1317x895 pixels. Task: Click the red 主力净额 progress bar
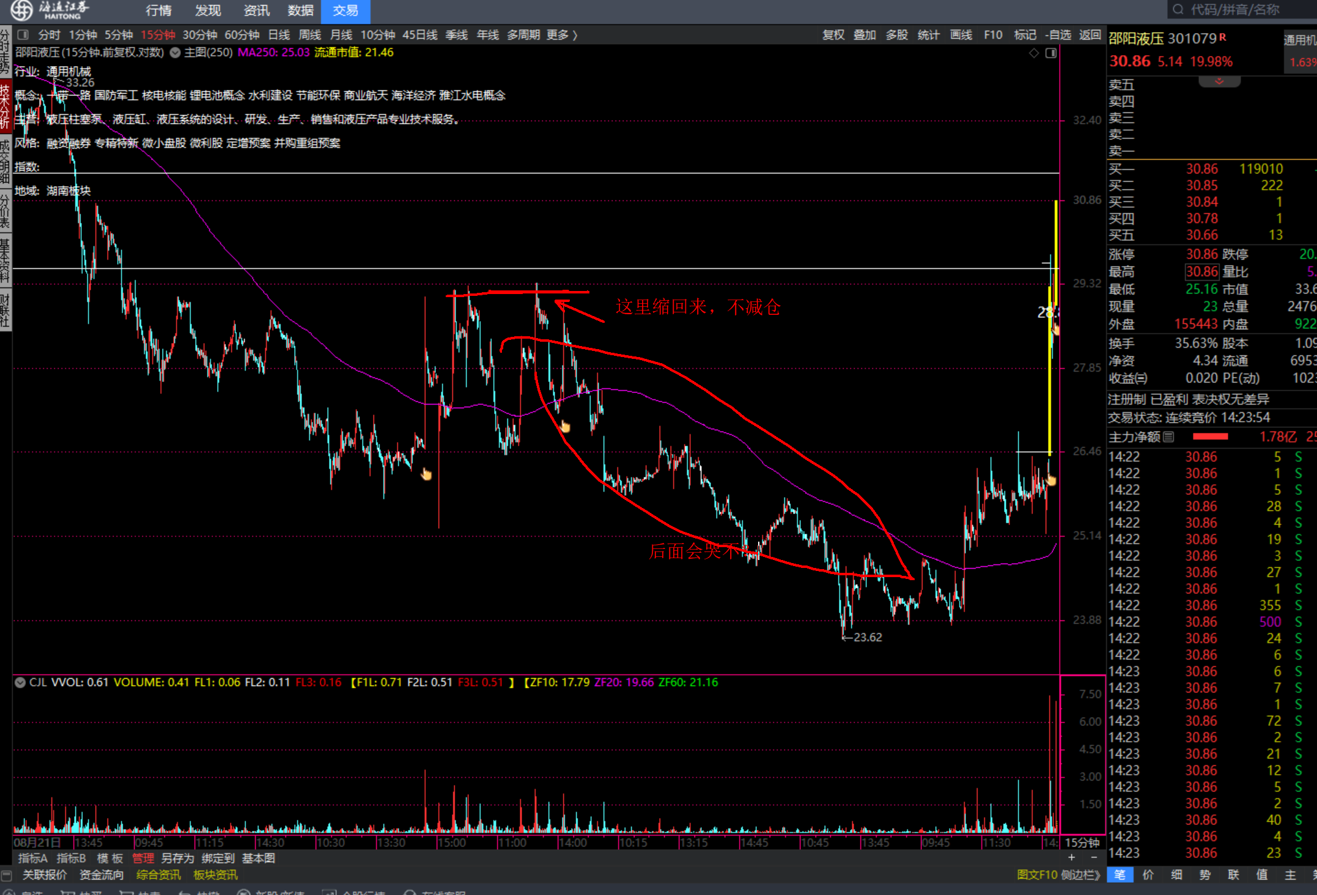(1210, 436)
